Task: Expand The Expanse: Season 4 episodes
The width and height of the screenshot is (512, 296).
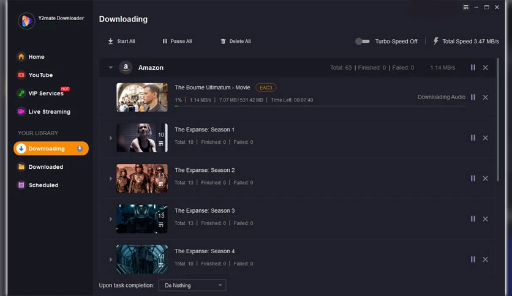Action: click(x=111, y=259)
